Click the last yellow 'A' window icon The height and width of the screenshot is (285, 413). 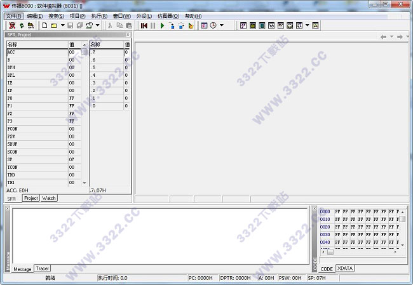pos(315,25)
